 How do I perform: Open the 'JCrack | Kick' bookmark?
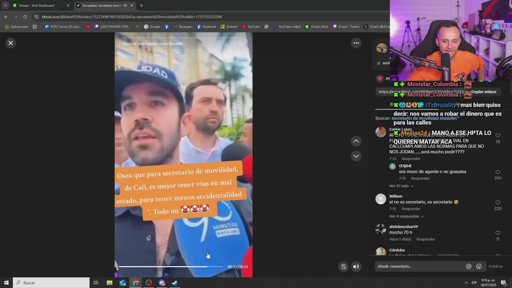pyautogui.click(x=316, y=27)
